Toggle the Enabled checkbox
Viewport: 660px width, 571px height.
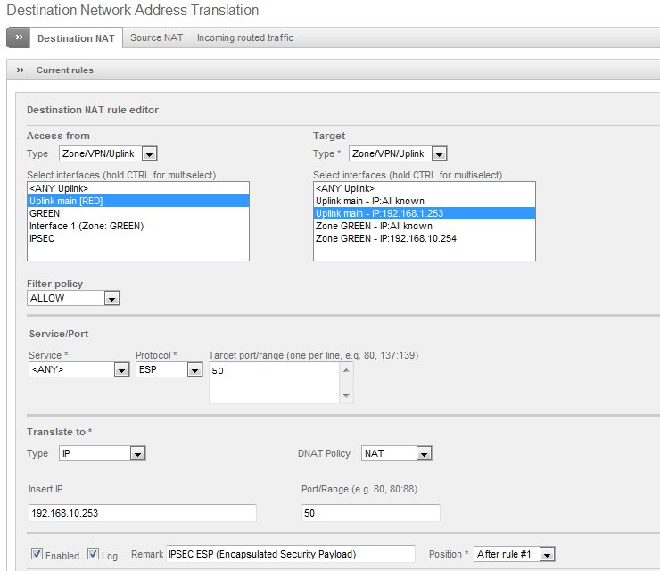click(x=37, y=554)
